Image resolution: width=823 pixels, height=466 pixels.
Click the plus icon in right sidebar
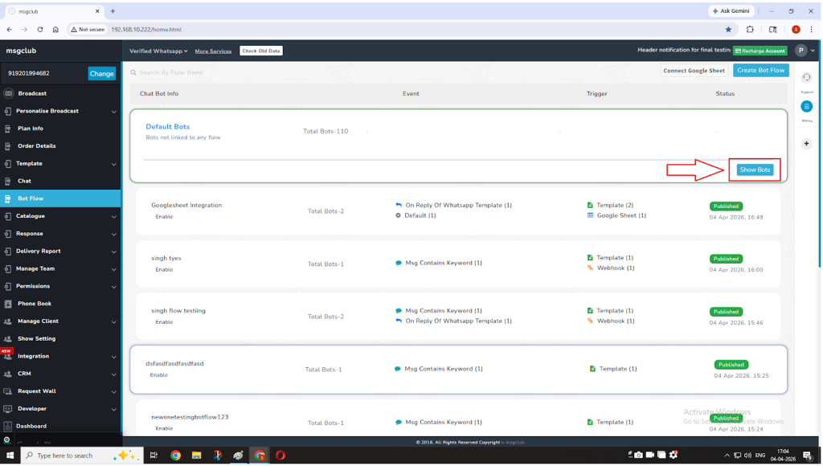pyautogui.click(x=806, y=144)
